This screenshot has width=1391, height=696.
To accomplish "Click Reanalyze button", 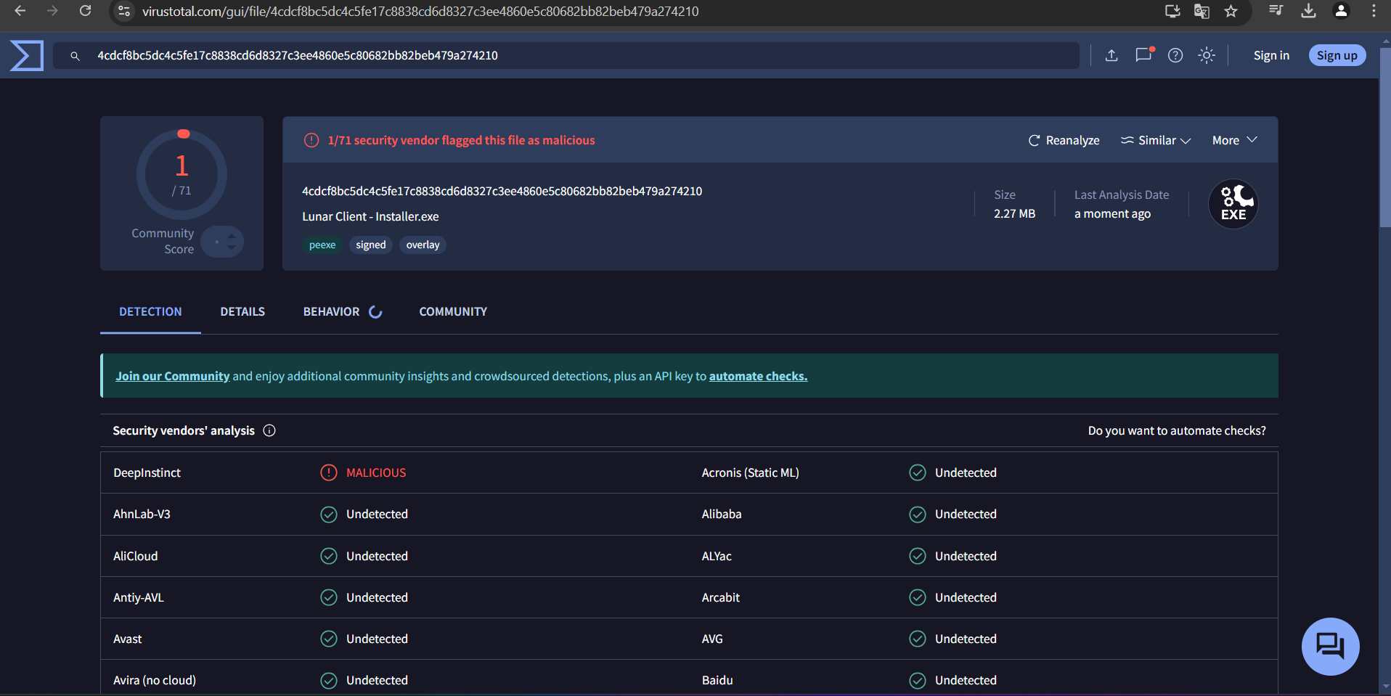I will coord(1064,140).
